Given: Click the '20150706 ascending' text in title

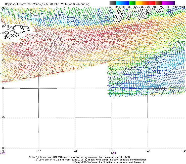Looking at the screenshot, I should click(x=75, y=4).
